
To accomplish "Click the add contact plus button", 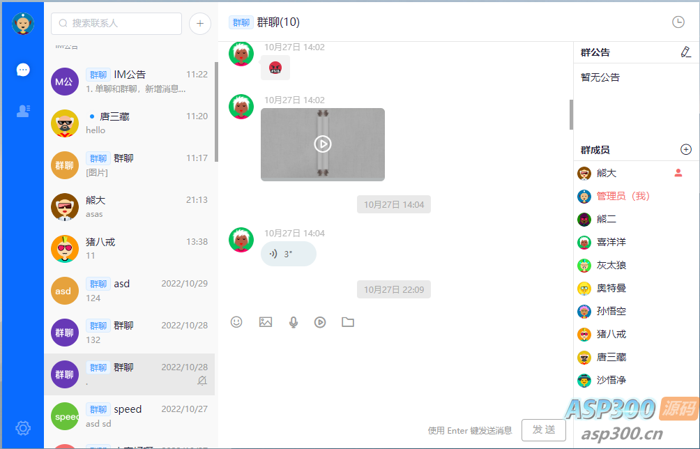I will point(200,24).
